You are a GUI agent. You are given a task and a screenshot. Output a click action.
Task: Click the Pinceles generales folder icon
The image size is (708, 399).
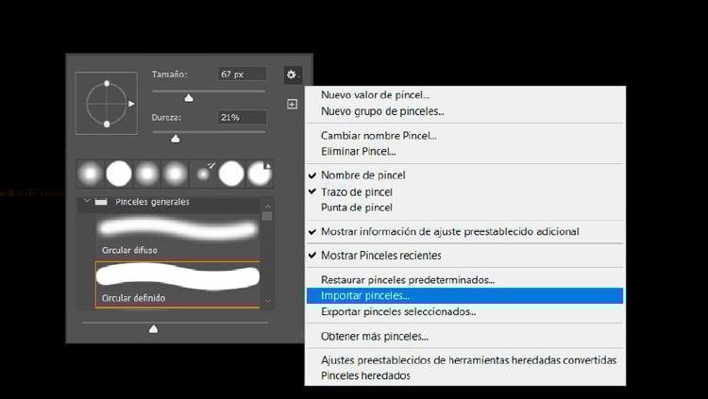(101, 202)
